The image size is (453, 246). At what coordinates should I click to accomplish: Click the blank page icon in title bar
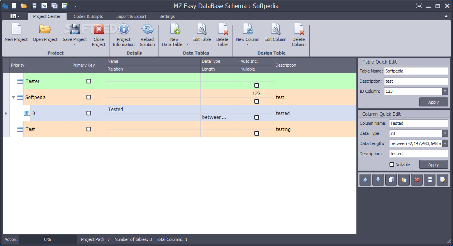[14, 5]
